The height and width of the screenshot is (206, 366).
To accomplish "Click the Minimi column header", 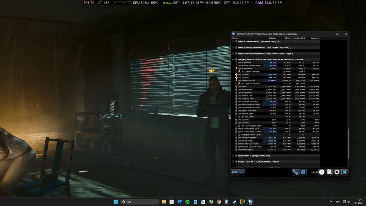I will pos(288,38).
